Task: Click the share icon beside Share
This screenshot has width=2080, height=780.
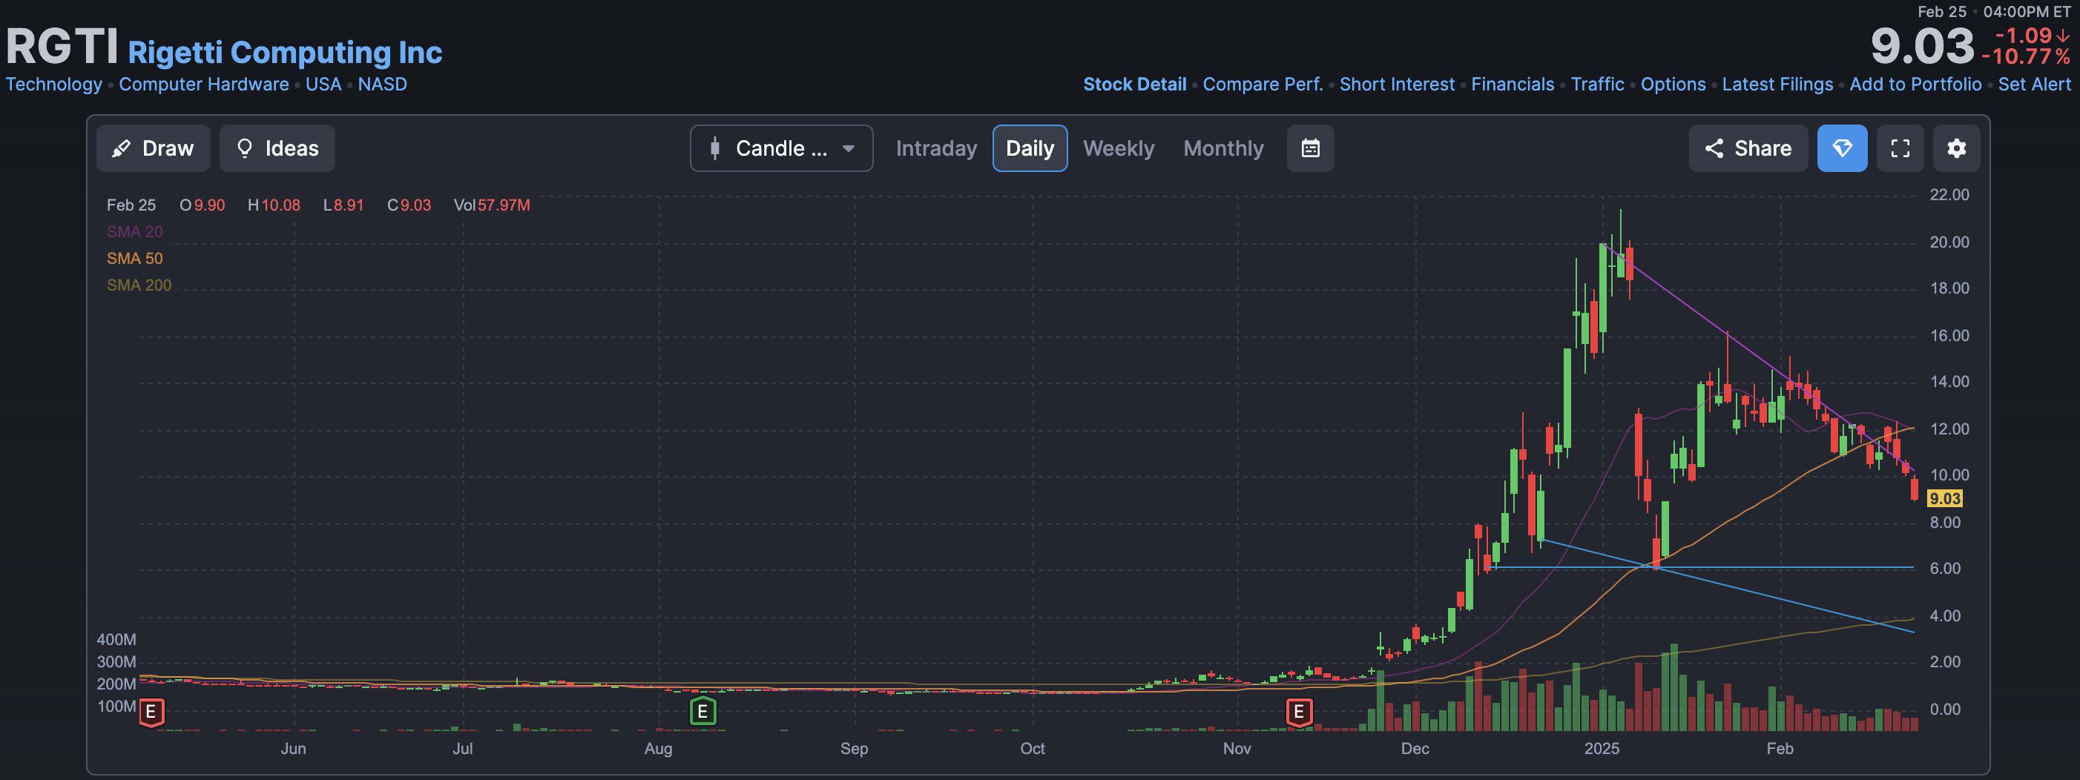Action: pos(1714,148)
